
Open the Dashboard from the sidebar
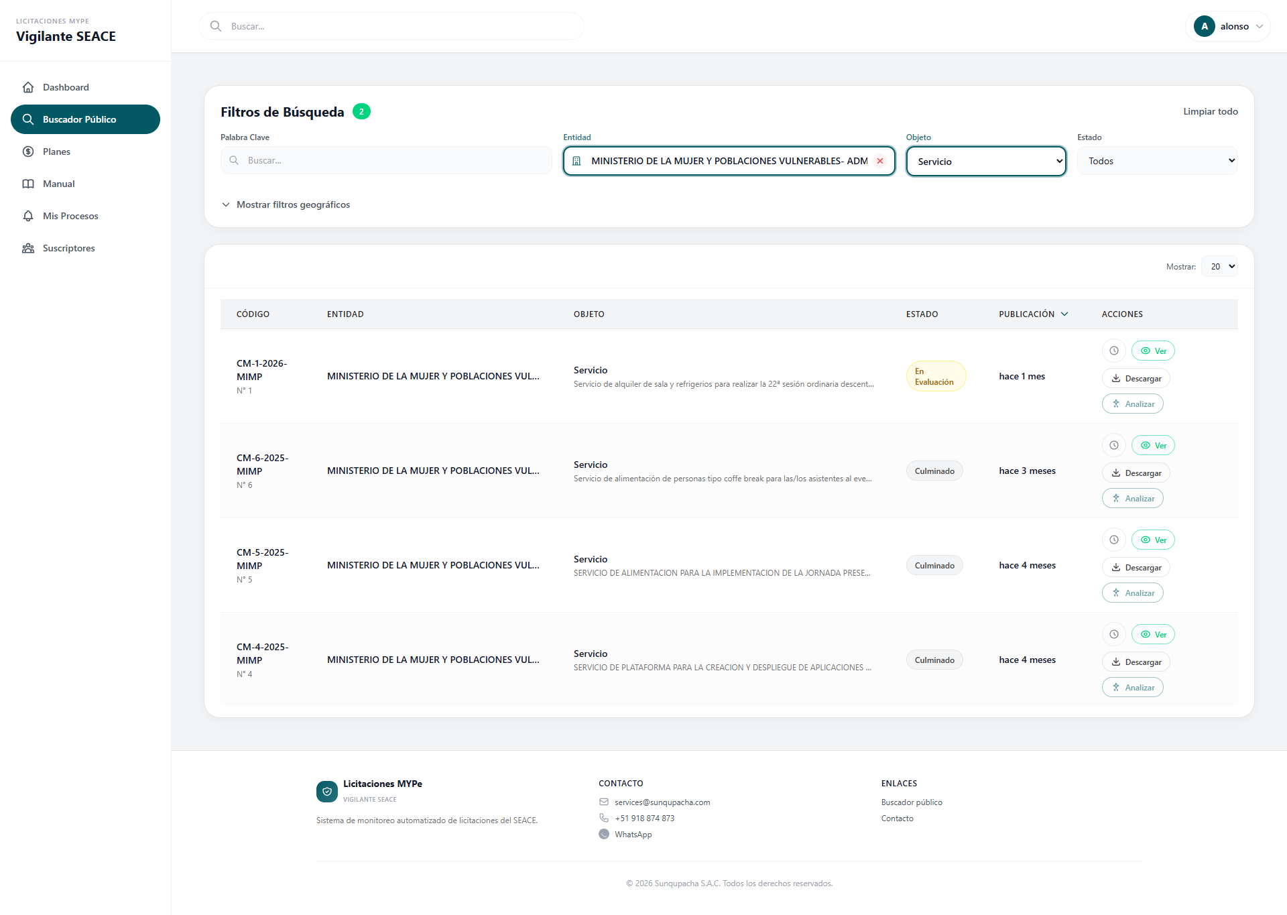click(x=65, y=87)
